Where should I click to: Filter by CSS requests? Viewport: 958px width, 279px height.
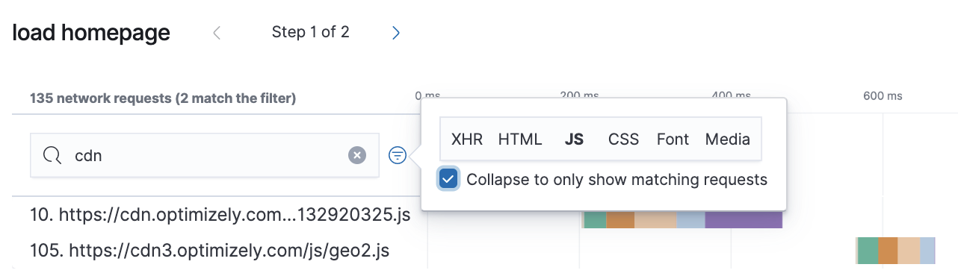pos(623,139)
